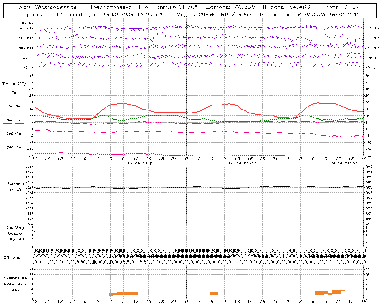The image size is (381, 304).
Task: Click the Осадки panel label
Action: [15, 233]
